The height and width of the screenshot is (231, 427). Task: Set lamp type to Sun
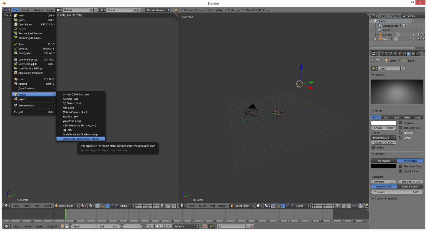pyautogui.click(x=386, y=117)
